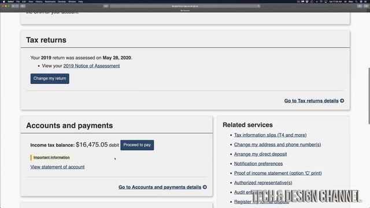Open Notification preferences link

(x=258, y=164)
